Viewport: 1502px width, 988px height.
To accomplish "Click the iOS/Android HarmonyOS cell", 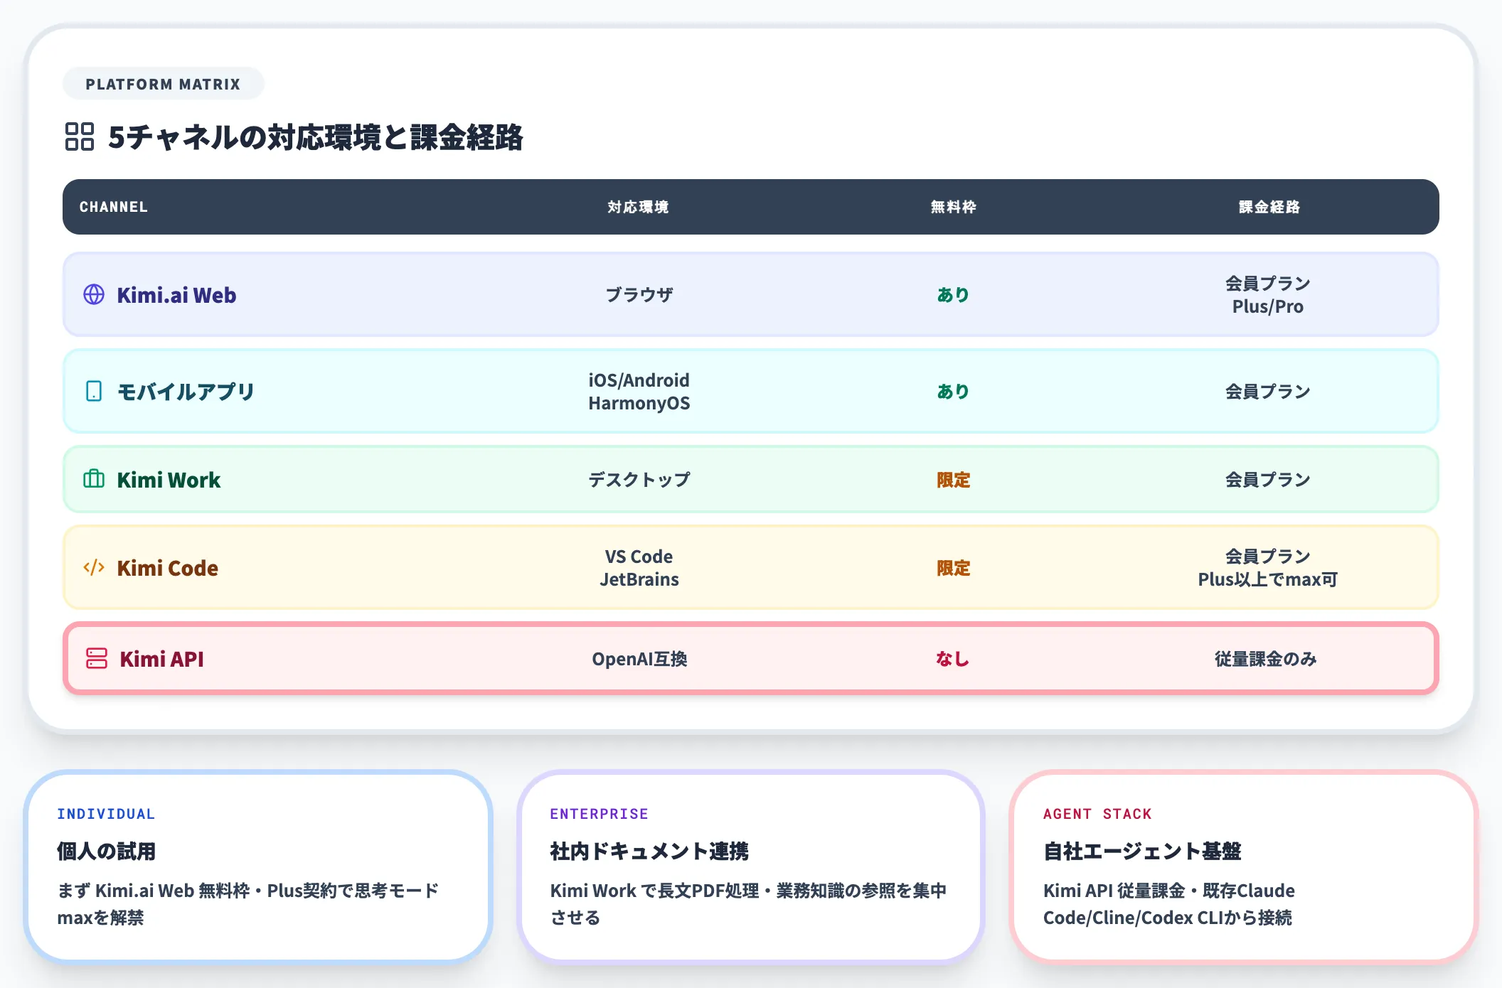I will click(x=639, y=392).
